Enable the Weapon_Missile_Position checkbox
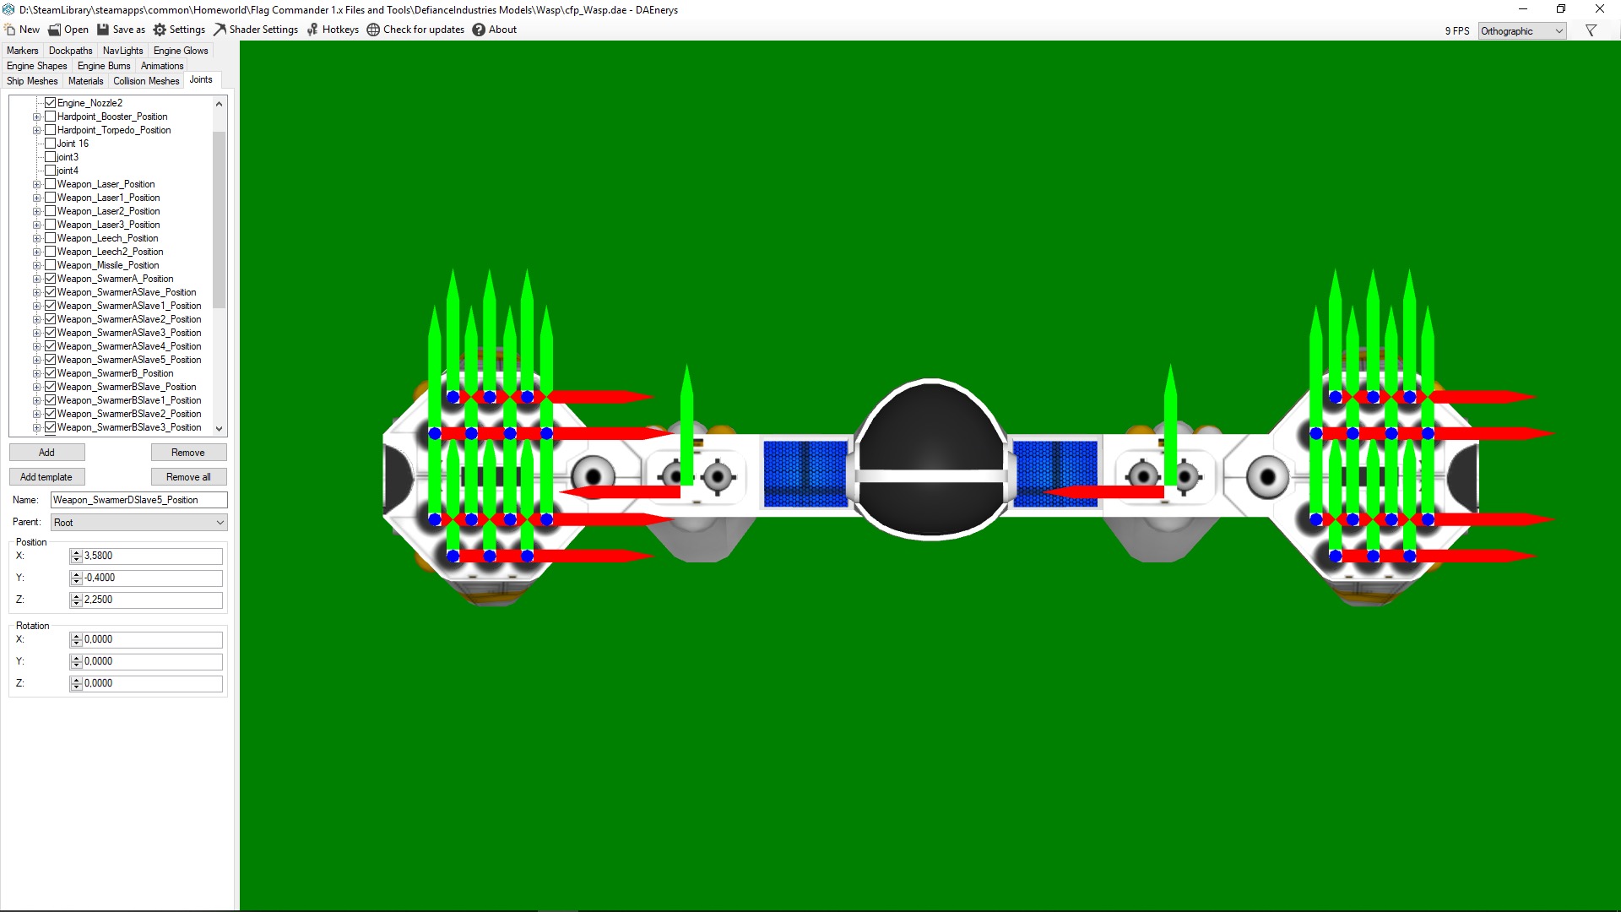1621x912 pixels. coord(51,265)
